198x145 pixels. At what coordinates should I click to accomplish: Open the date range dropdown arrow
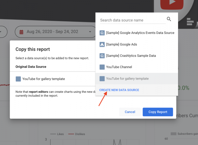click(90, 32)
